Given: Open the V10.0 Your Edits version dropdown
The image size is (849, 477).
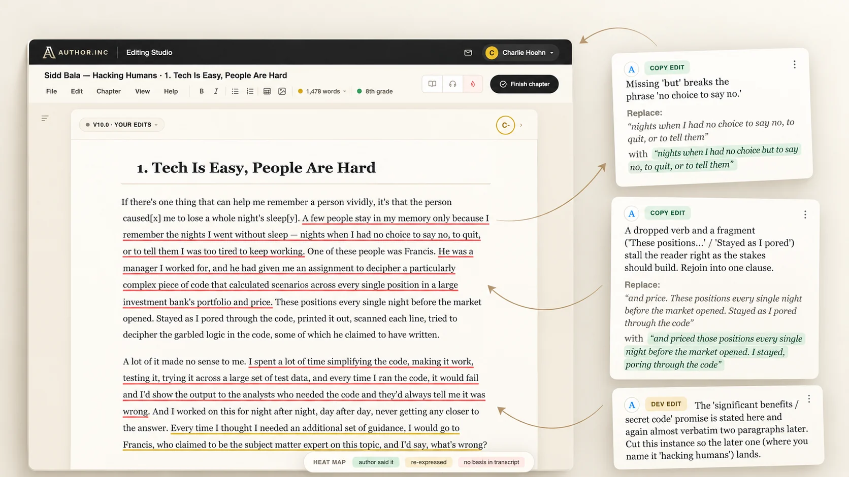Looking at the screenshot, I should pos(122,125).
